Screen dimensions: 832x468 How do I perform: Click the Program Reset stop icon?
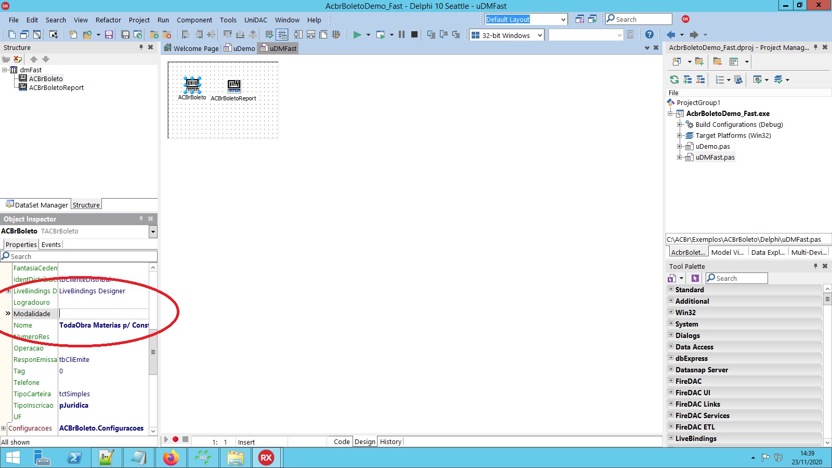pyautogui.click(x=414, y=35)
